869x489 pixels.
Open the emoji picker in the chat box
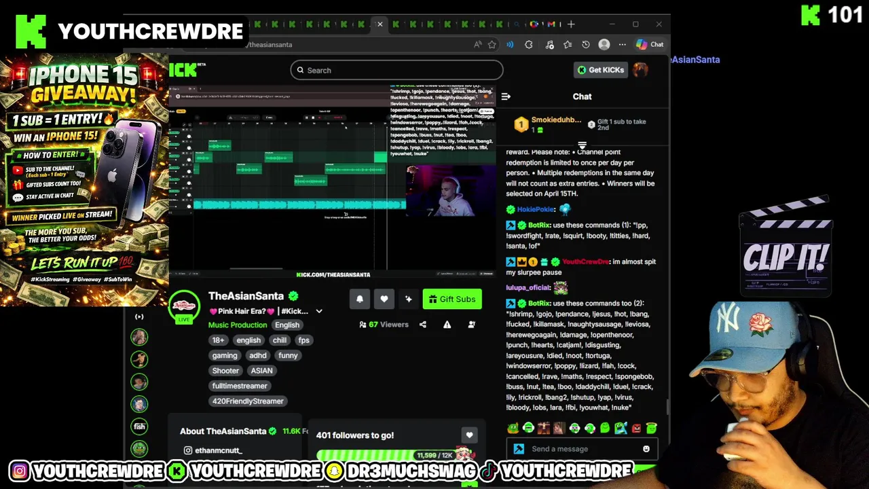tap(646, 449)
